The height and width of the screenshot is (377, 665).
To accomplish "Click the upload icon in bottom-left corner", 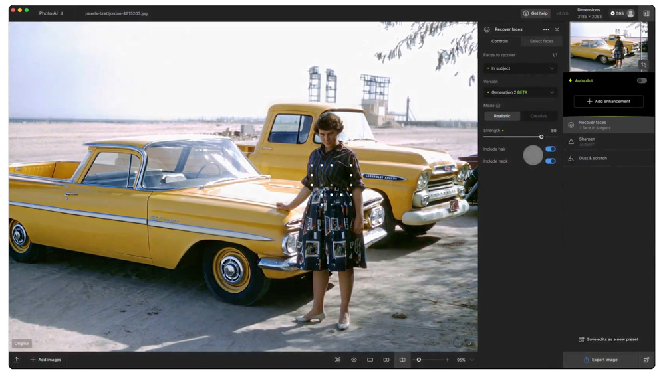I will 17,360.
